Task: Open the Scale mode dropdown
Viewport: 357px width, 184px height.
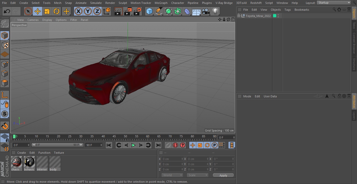Action: pyautogui.click(x=198, y=175)
